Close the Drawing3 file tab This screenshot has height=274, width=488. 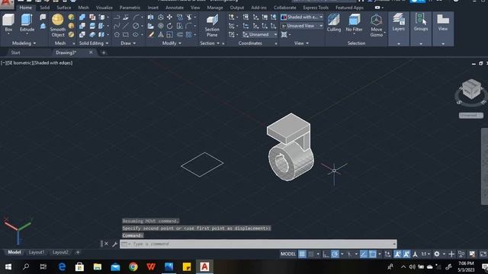click(x=91, y=53)
